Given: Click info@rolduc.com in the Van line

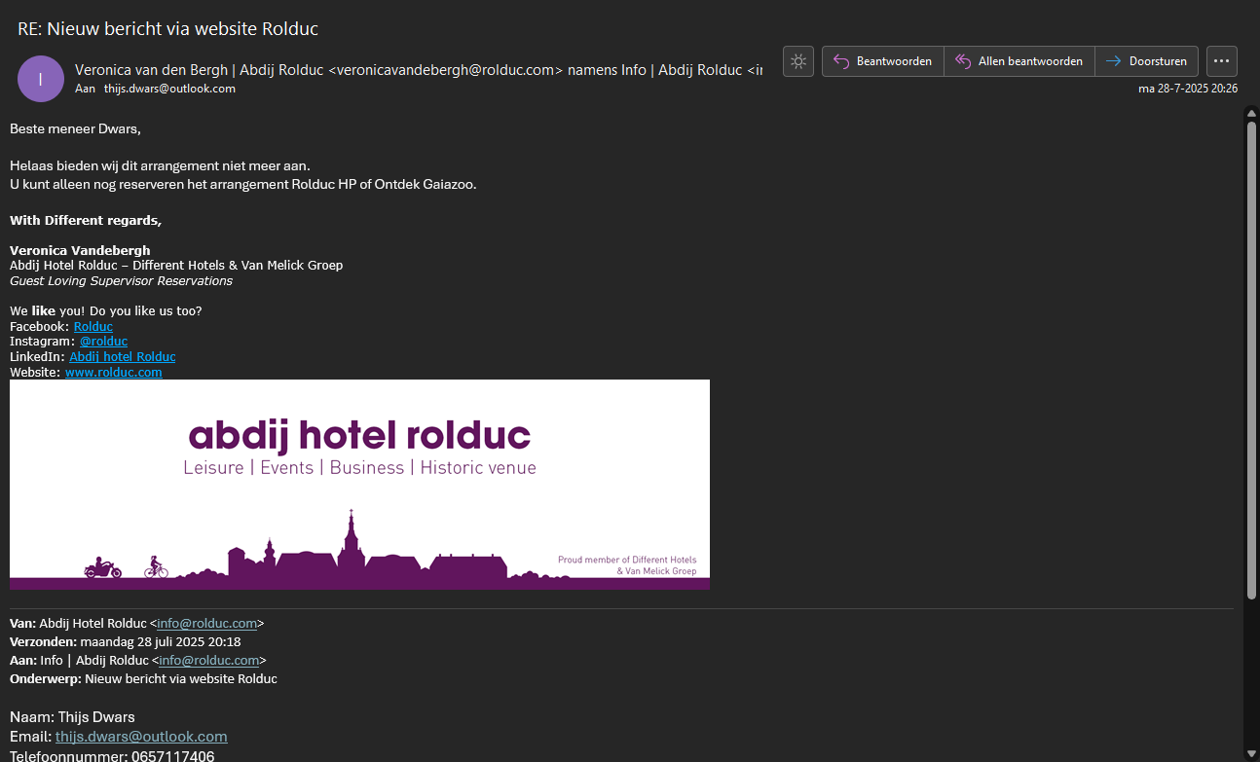Looking at the screenshot, I should pos(206,624).
